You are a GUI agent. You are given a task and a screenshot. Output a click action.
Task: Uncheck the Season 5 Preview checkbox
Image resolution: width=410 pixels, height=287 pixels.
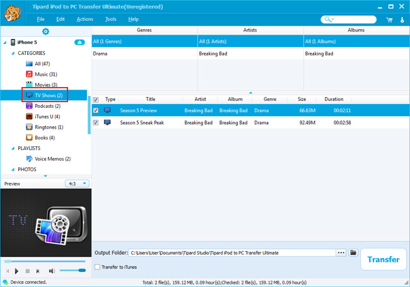96,110
